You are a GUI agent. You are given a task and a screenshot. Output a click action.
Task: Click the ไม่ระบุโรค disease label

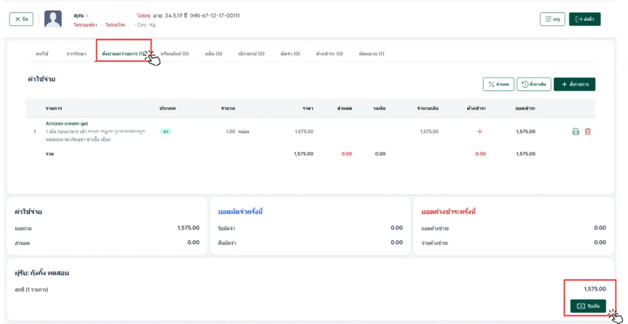pyautogui.click(x=115, y=25)
